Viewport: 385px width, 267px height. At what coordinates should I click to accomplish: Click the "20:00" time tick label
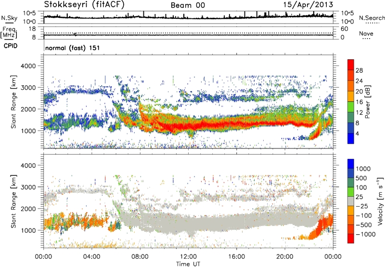pyautogui.click(x=285, y=257)
